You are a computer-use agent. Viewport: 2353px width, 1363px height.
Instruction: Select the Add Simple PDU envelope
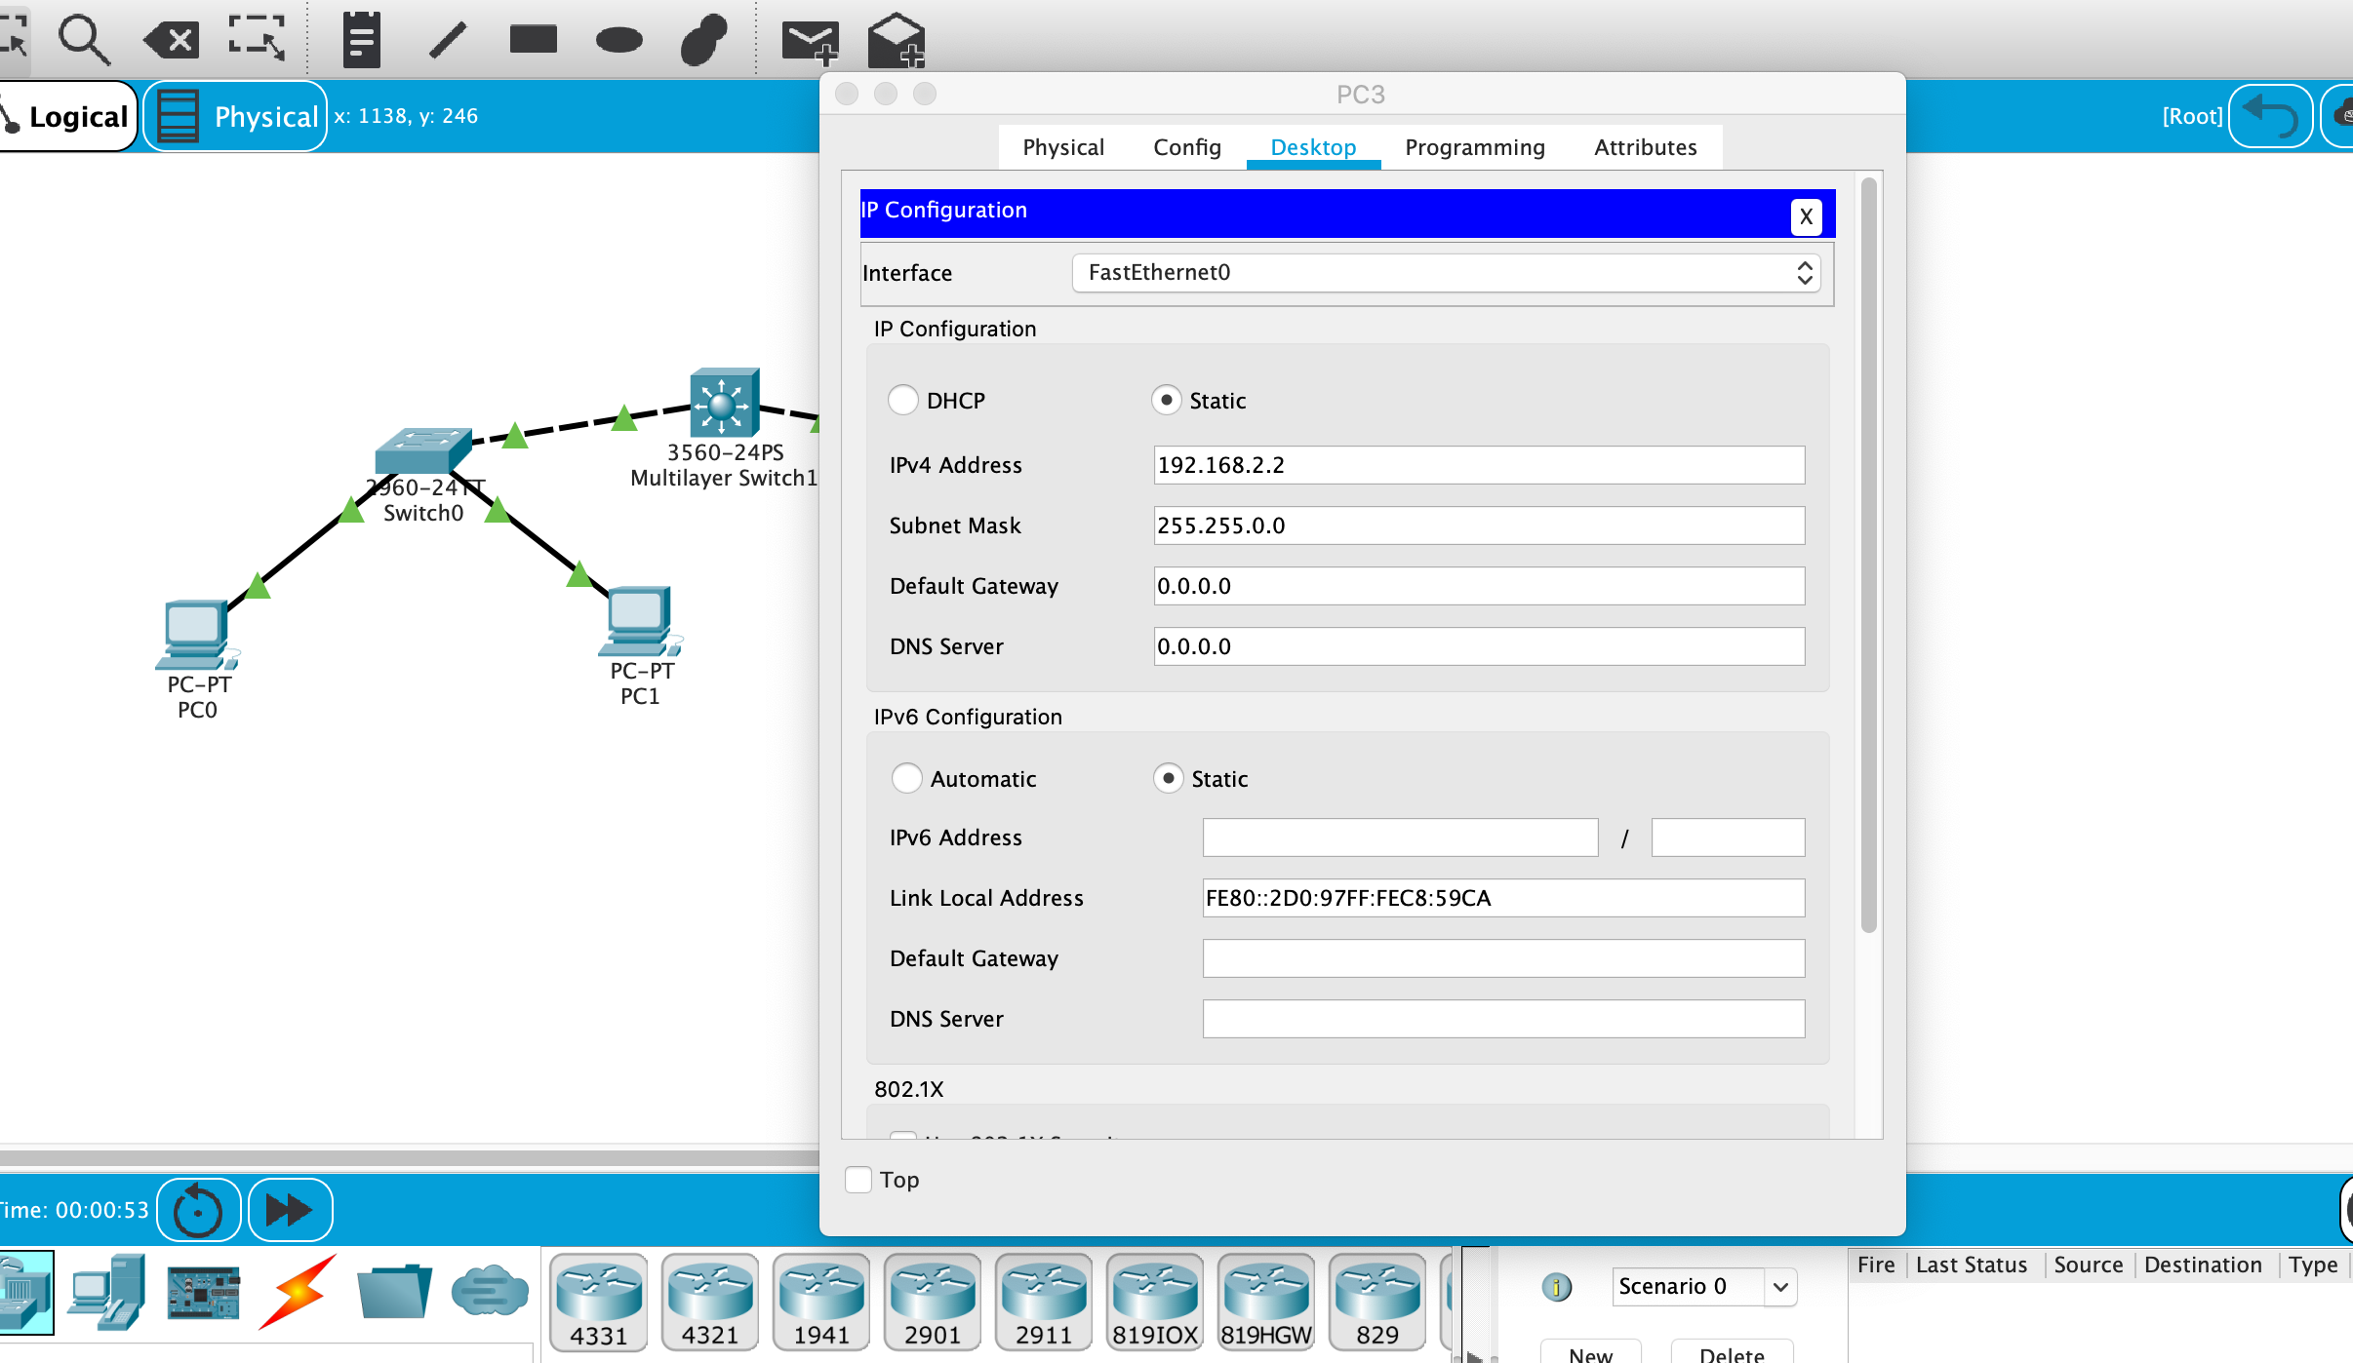coord(810,43)
